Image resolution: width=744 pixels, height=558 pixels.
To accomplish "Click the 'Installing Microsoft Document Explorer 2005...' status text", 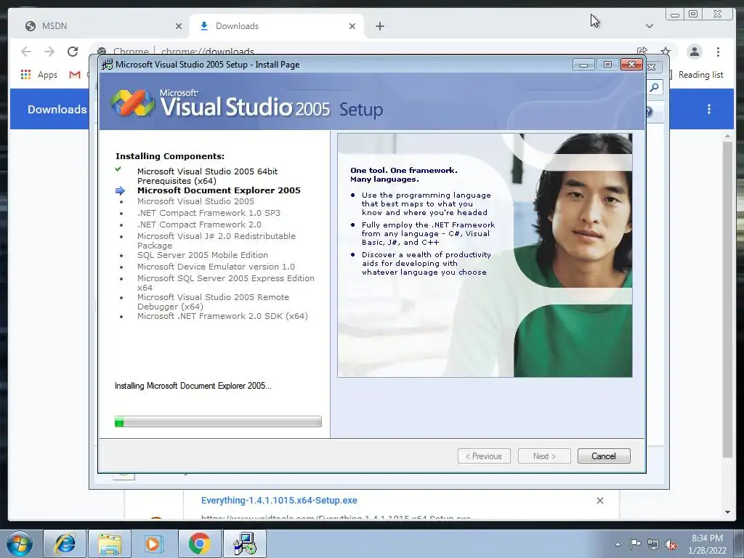I will (x=193, y=386).
